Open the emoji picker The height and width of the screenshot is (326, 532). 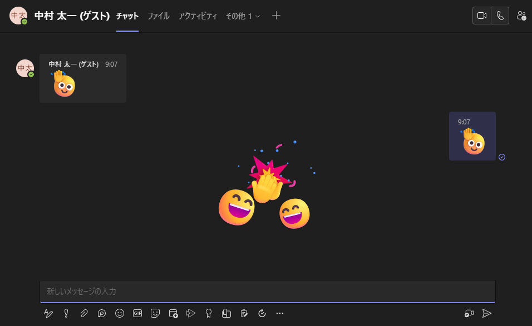tap(120, 313)
